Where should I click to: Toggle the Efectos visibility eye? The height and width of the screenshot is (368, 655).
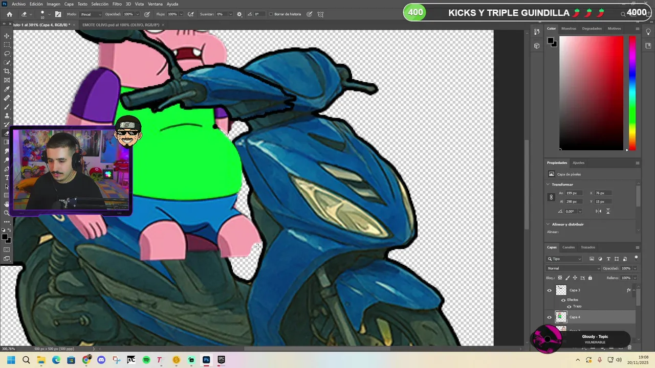click(563, 300)
